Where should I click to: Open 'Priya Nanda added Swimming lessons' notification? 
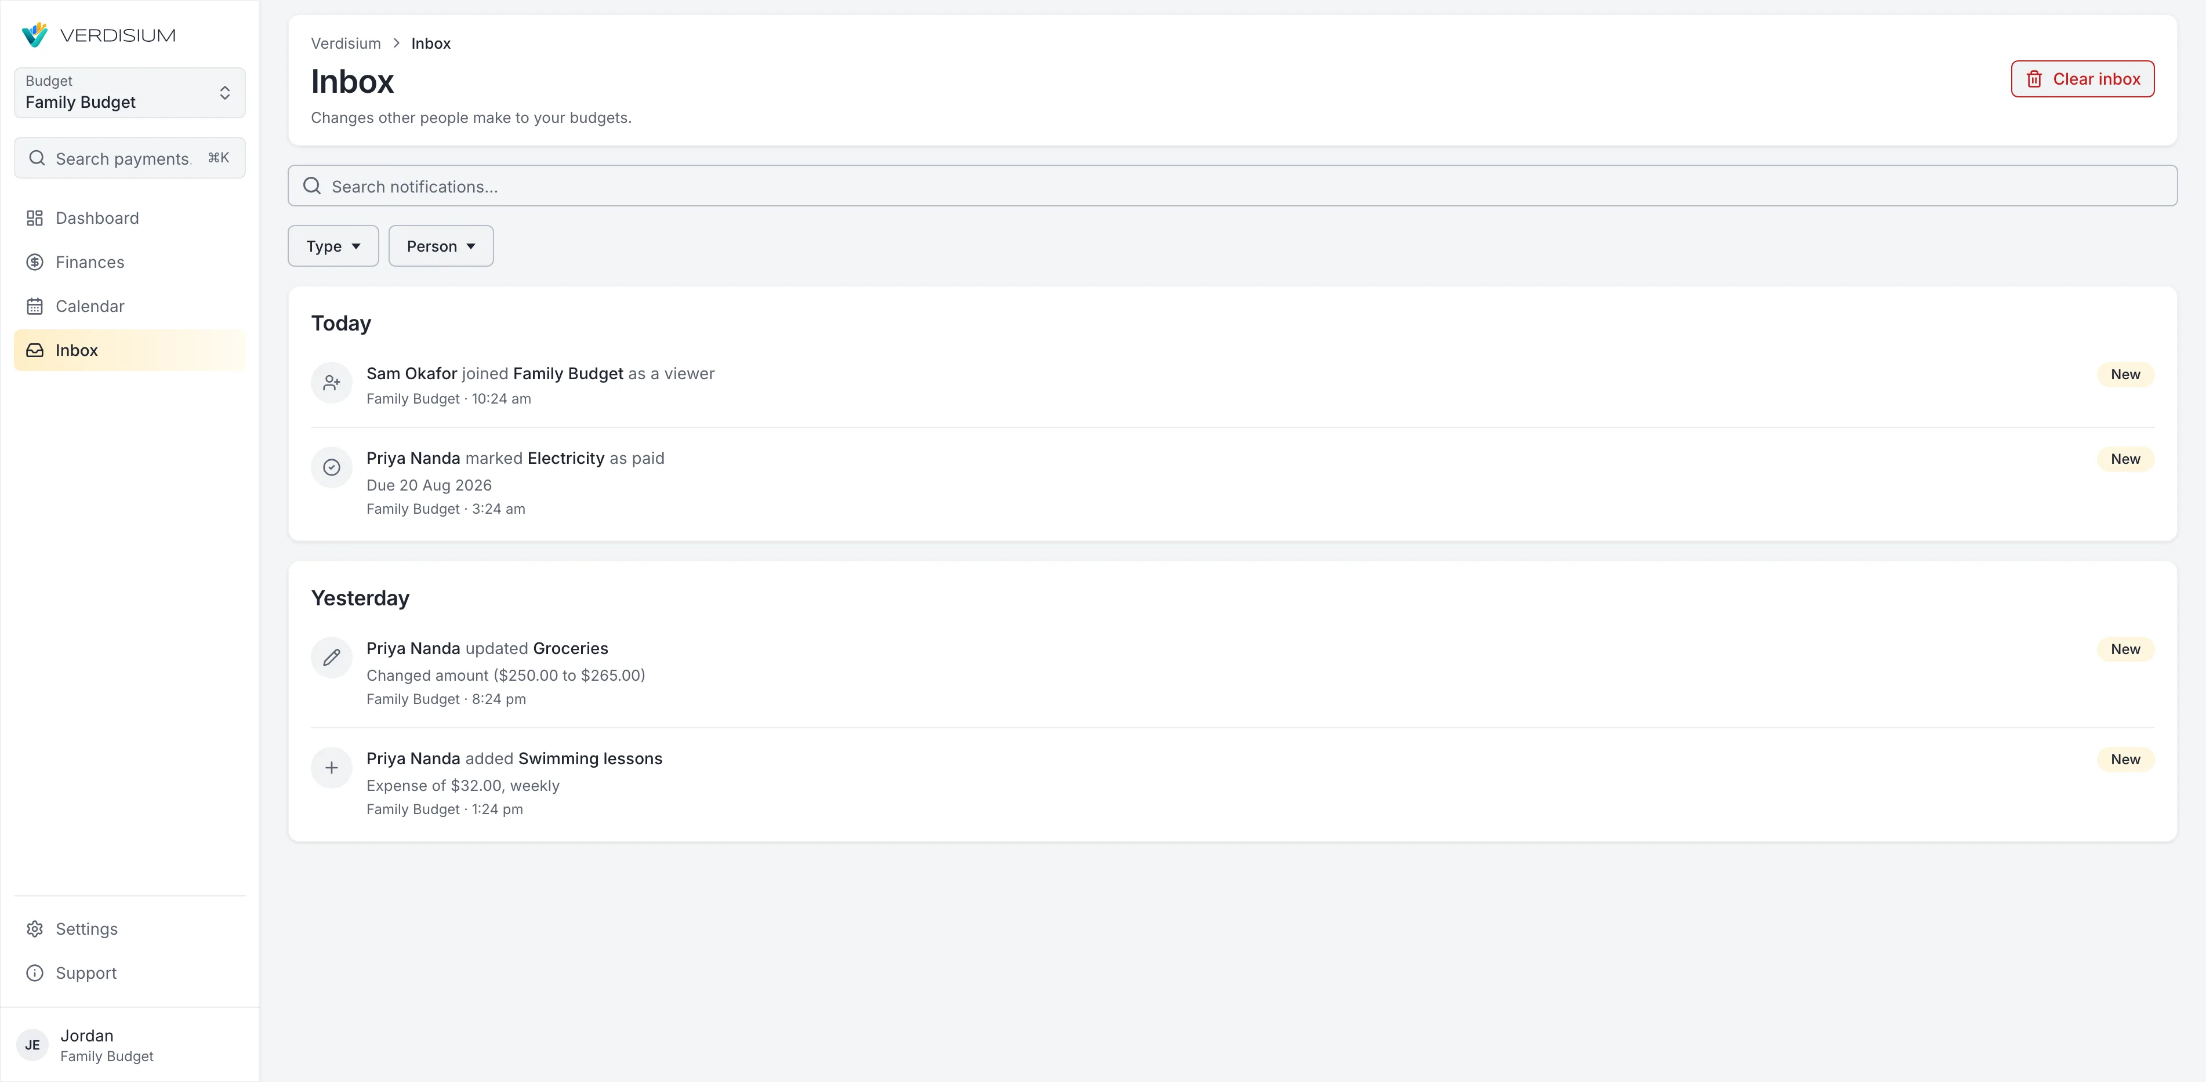[1232, 783]
